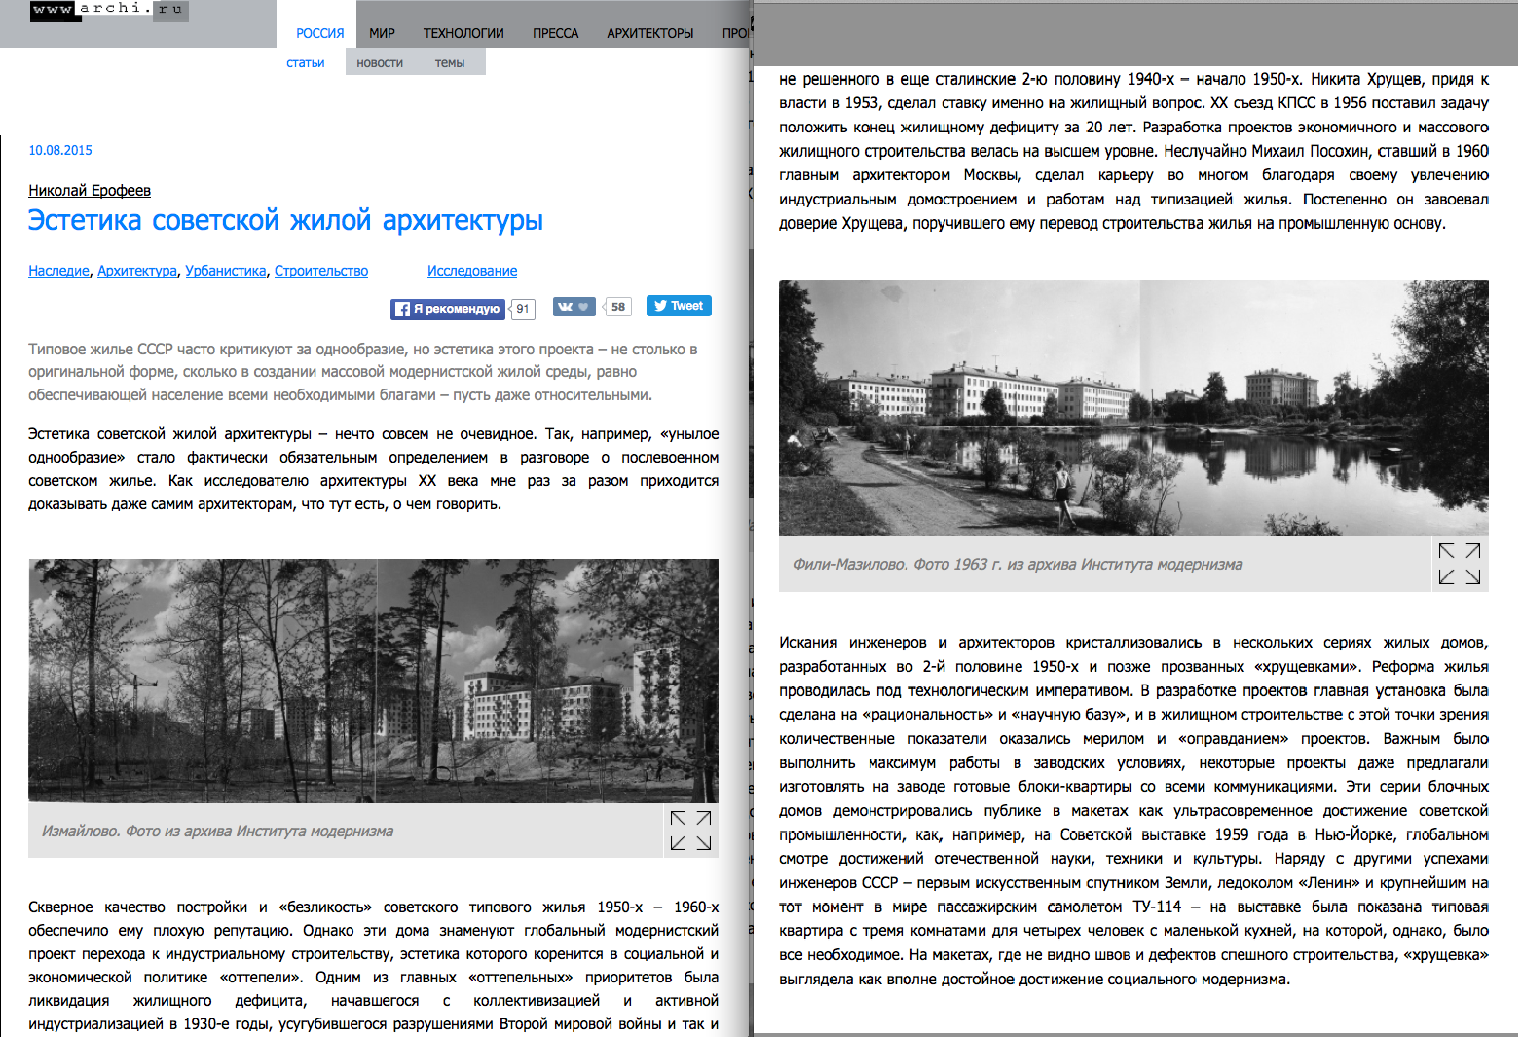1518x1037 pixels.
Task: Follow the Наследие tag link
Action: [58, 271]
